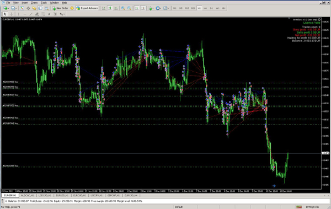This screenshot has height=209, width=331.
Task: Switch to the USDJPY,H1 chart tab
Action: [97, 195]
